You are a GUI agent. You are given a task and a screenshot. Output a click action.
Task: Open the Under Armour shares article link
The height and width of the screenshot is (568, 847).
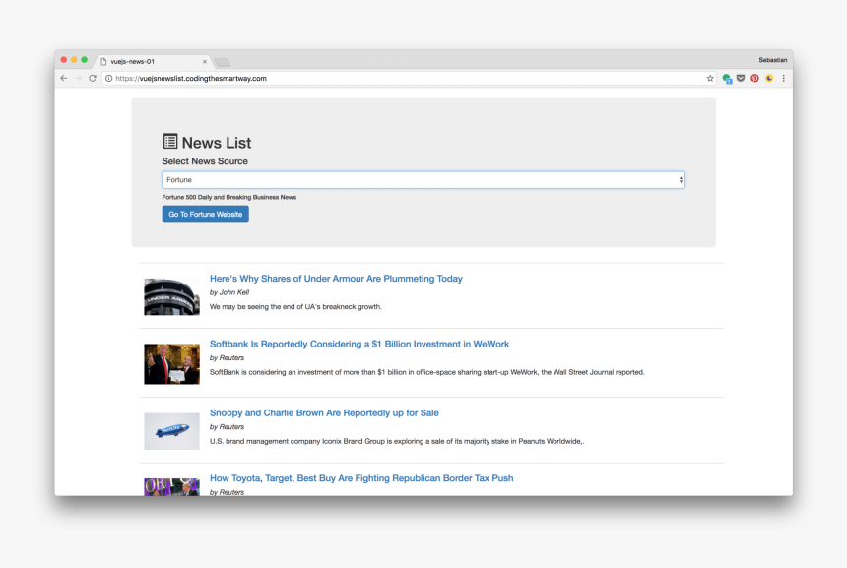click(x=336, y=279)
